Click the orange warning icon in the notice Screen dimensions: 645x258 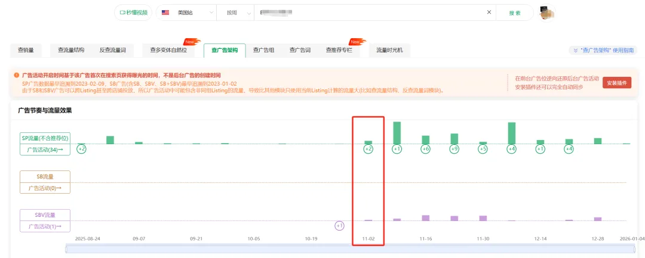(x=17, y=76)
